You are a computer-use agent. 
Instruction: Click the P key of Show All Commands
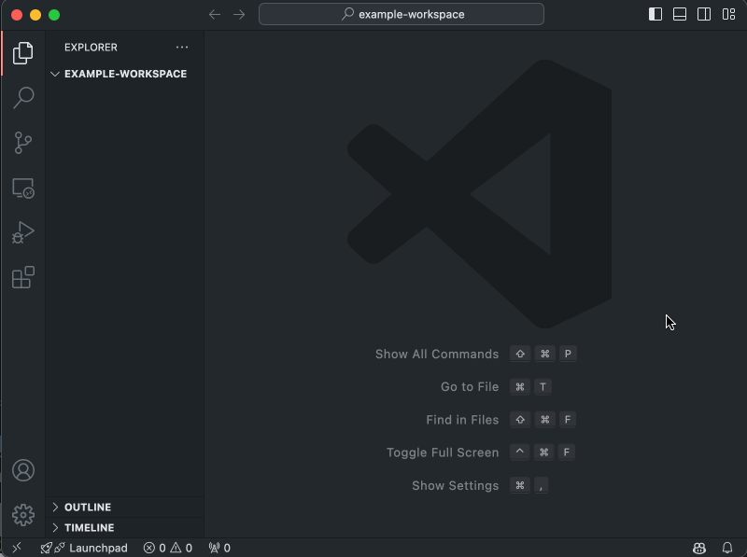568,354
